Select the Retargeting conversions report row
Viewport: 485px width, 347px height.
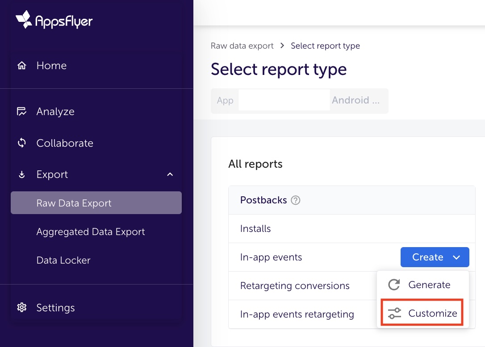click(295, 285)
